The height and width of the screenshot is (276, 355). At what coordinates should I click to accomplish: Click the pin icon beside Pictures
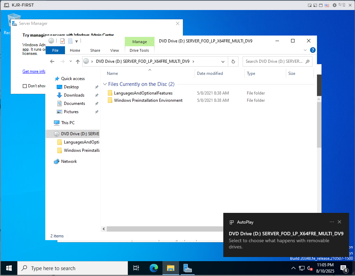coord(97,112)
